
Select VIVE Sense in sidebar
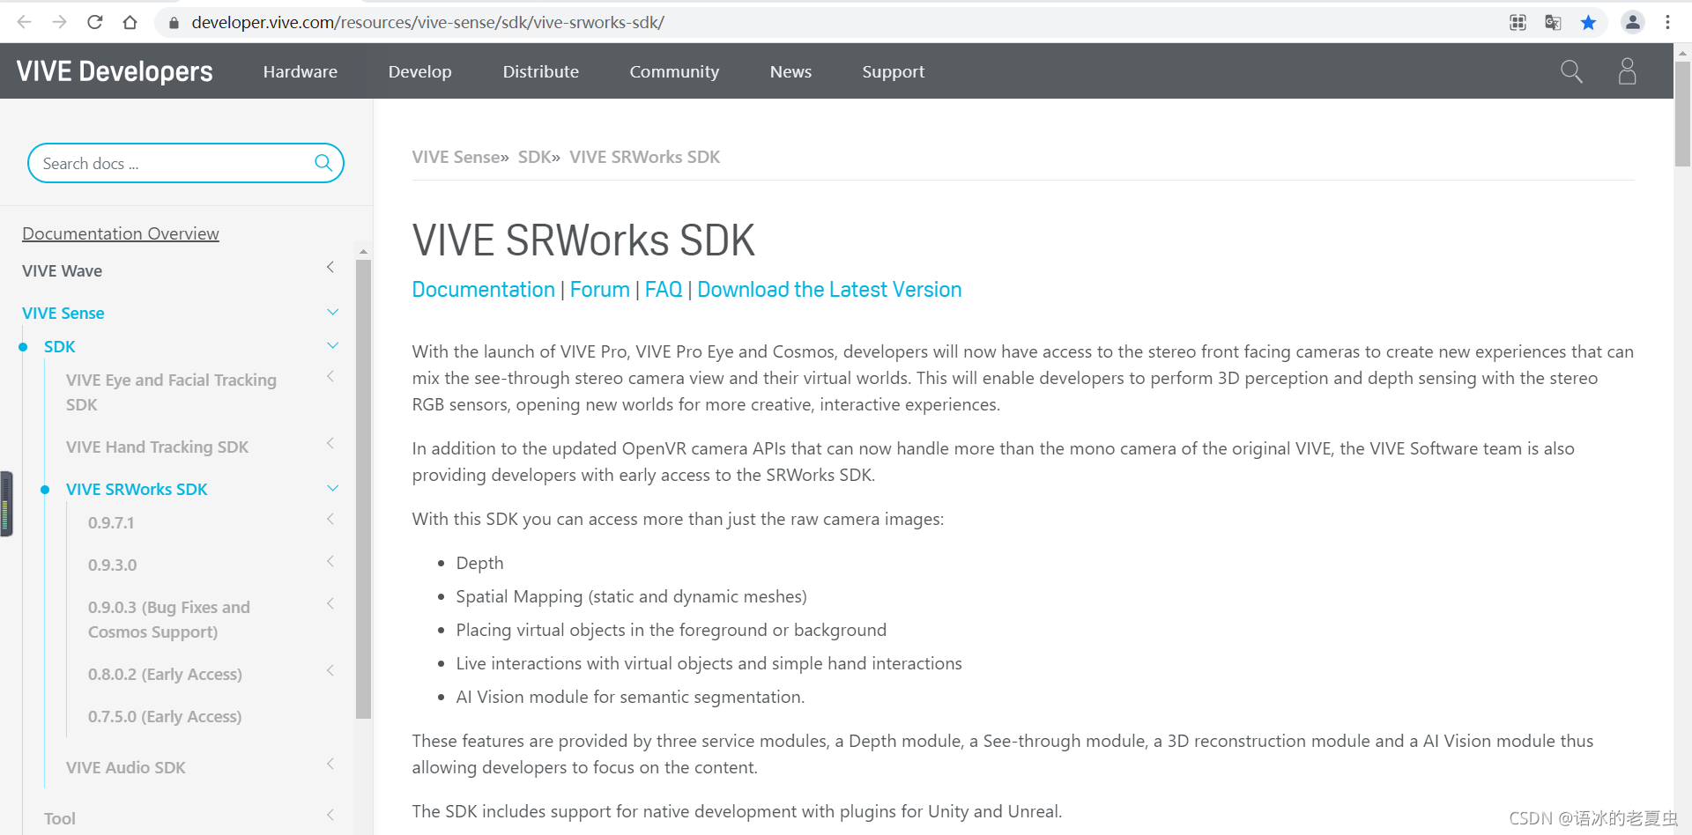[x=63, y=313]
